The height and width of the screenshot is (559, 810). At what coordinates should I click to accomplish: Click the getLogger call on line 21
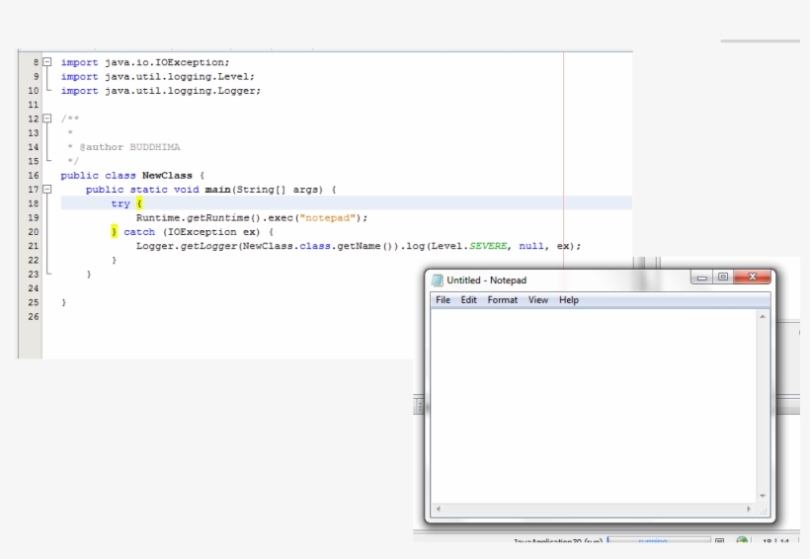(208, 246)
